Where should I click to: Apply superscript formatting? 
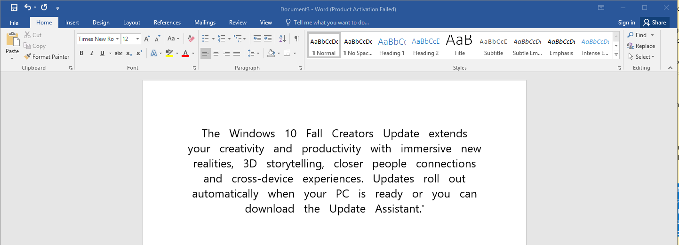tap(139, 54)
